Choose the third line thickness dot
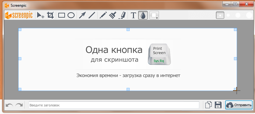 pyautogui.click(x=238, y=15)
